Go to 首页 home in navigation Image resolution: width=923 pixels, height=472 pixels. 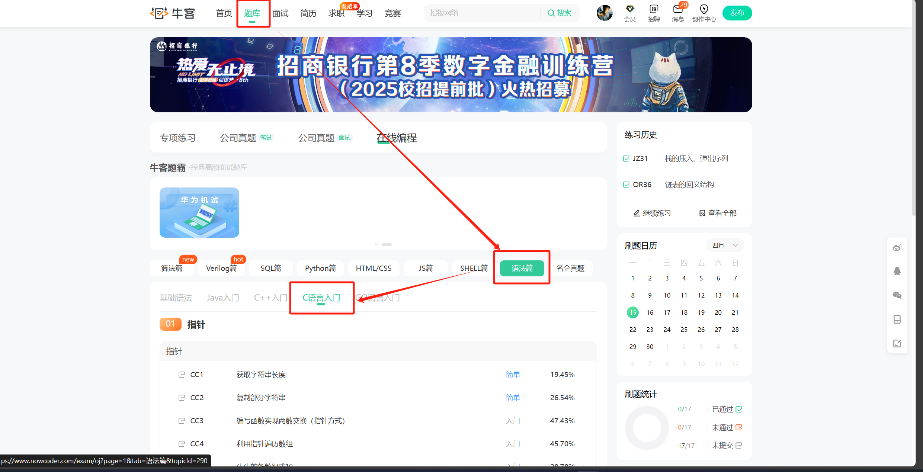tap(224, 13)
